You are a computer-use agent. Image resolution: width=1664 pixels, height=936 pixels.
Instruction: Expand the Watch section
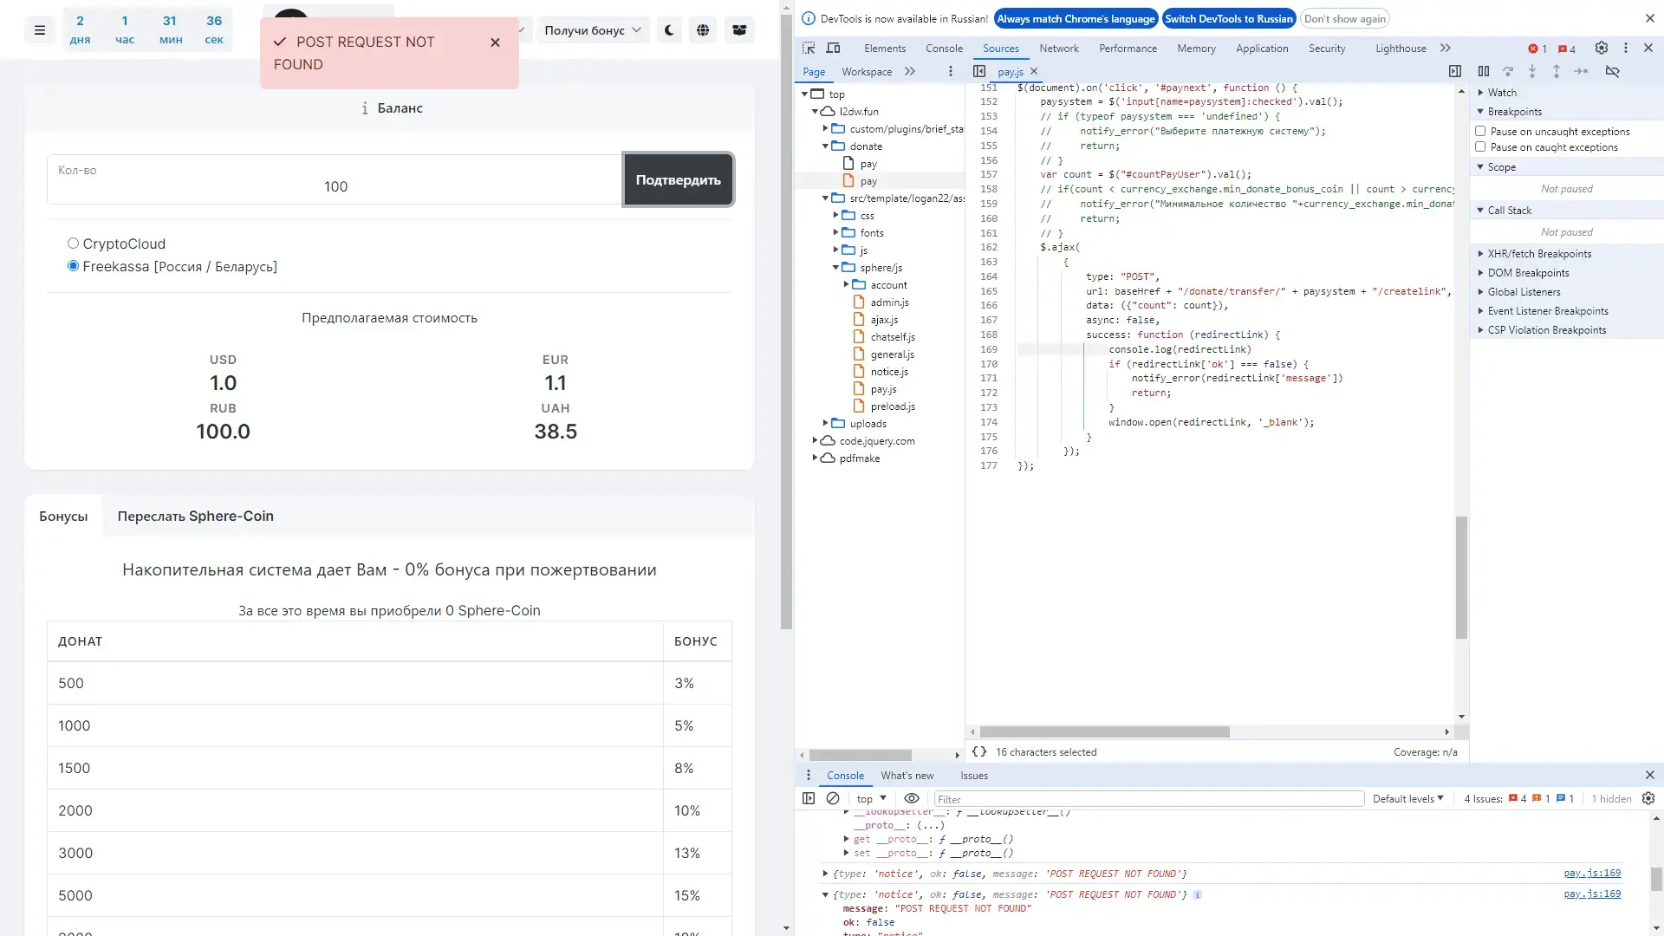(1502, 93)
